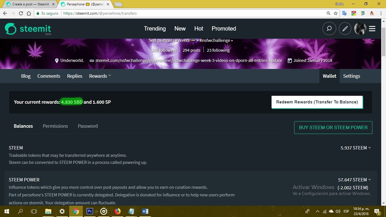Click the zoom icon in address bar

click(x=328, y=13)
